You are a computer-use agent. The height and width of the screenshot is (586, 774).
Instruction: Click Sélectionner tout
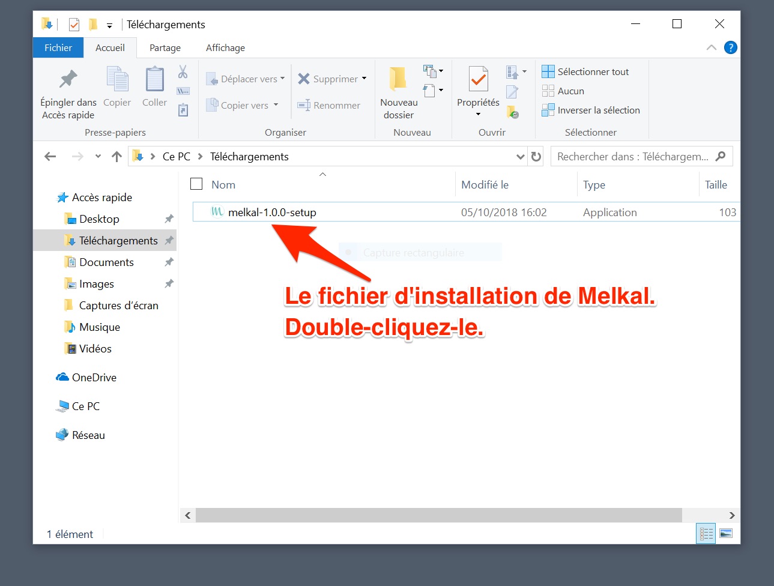tap(585, 71)
